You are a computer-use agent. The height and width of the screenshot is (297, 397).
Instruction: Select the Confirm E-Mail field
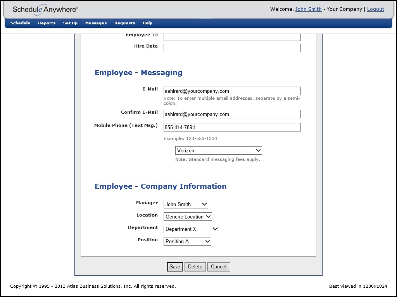[232, 114]
